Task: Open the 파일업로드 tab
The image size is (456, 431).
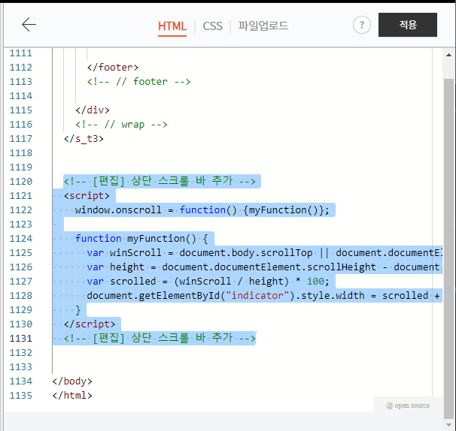Action: point(263,26)
